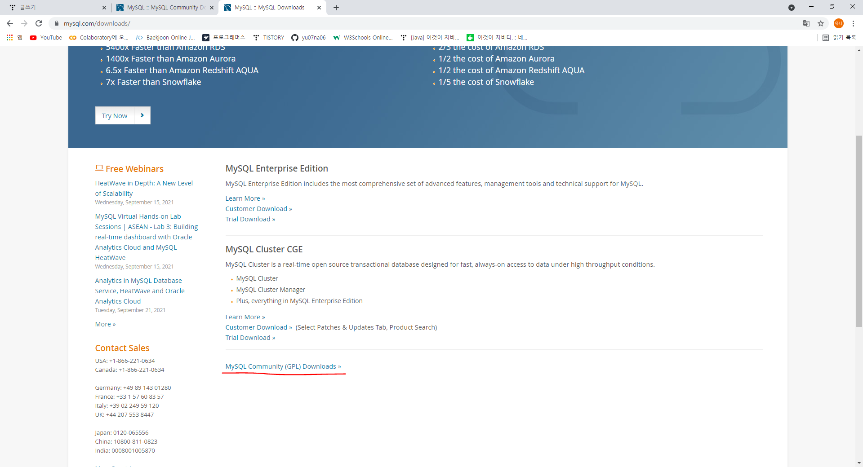The image size is (863, 467).
Task: Open the Google Translate page icon
Action: [806, 23]
